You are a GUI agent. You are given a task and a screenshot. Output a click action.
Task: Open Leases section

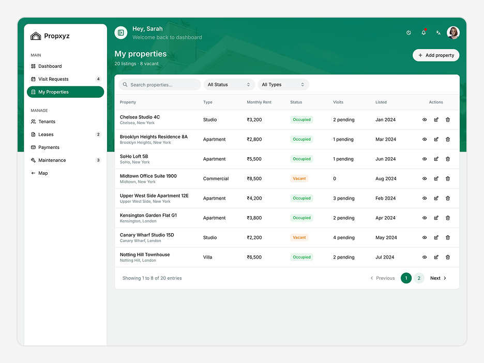click(66, 134)
